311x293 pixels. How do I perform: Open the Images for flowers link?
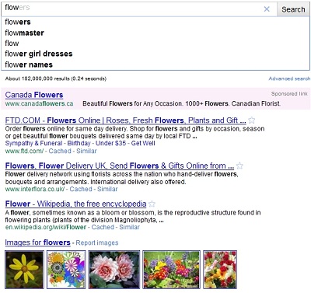coord(37,242)
